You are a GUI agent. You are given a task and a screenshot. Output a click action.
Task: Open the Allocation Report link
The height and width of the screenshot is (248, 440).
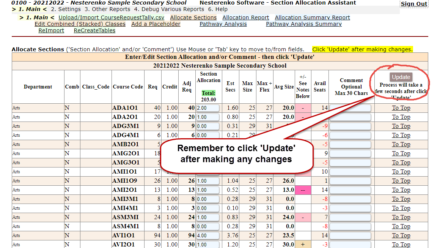coord(245,17)
